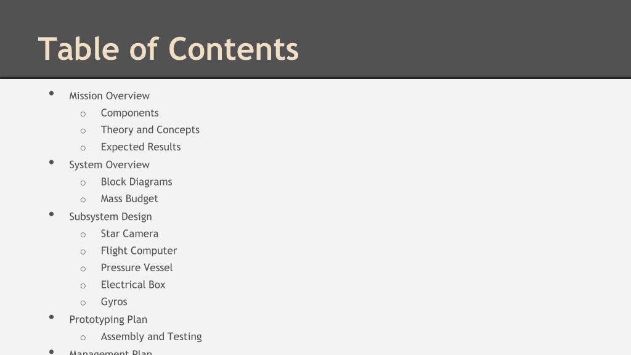Click Theory and Concepts entry
The height and width of the screenshot is (355, 631).
pos(150,130)
